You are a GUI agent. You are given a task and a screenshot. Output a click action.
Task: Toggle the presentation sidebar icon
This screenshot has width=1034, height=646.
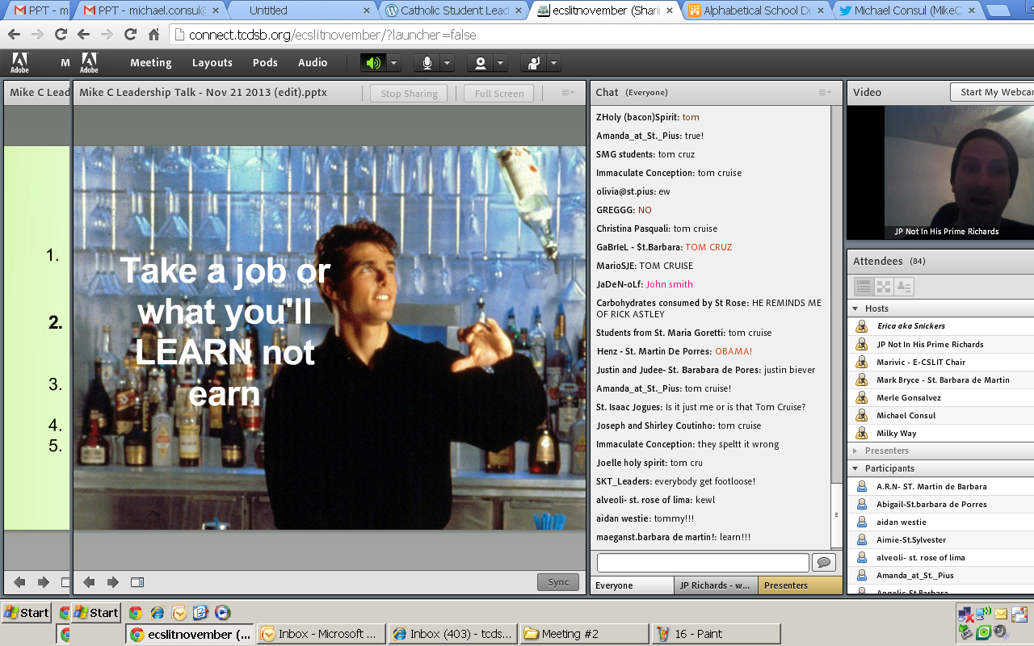[137, 582]
